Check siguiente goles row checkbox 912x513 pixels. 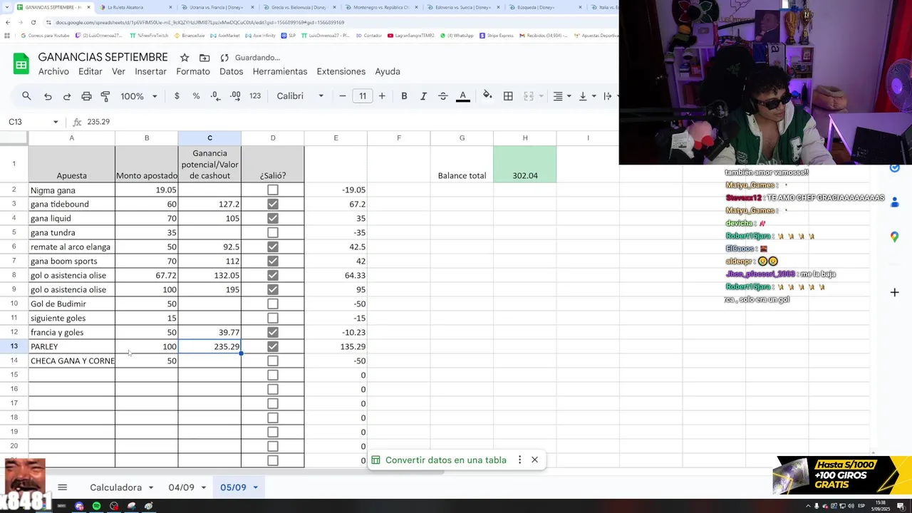[273, 318]
